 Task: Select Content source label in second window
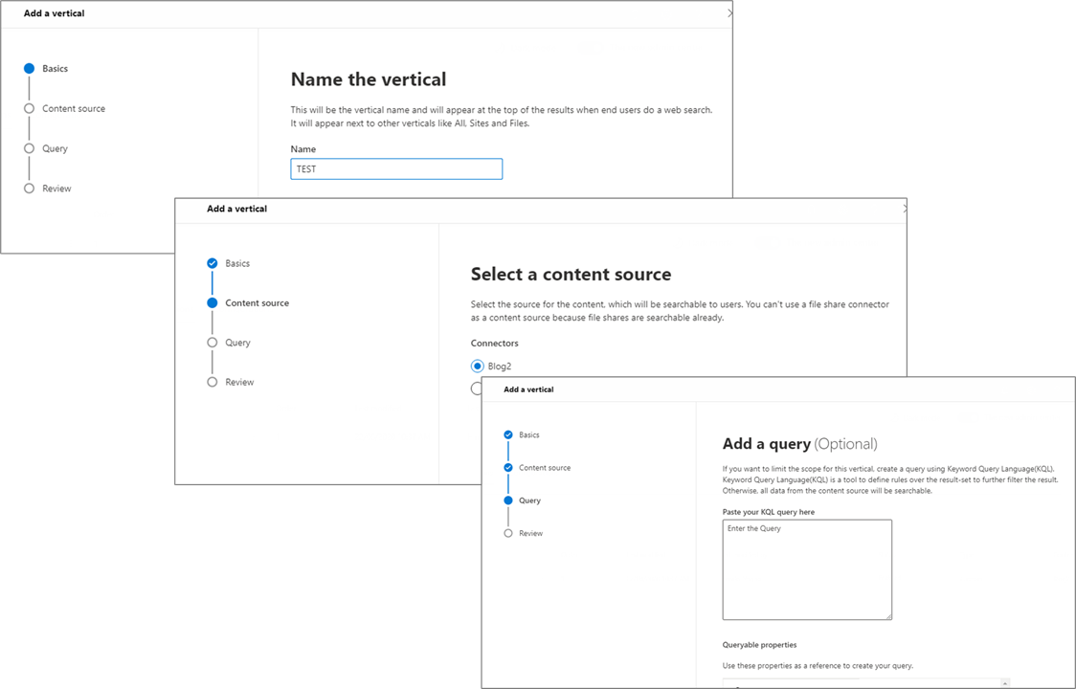(x=258, y=302)
